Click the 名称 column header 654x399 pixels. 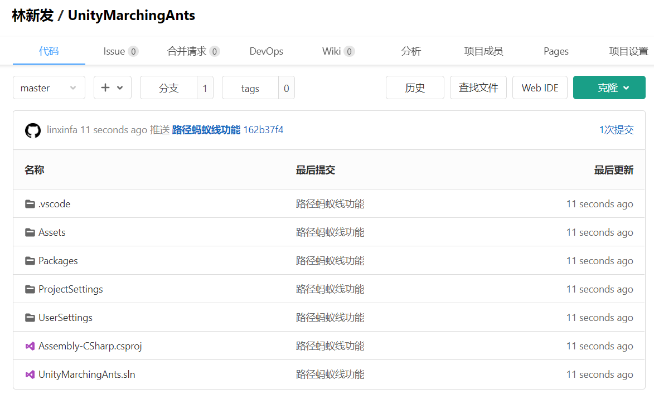pyautogui.click(x=34, y=170)
